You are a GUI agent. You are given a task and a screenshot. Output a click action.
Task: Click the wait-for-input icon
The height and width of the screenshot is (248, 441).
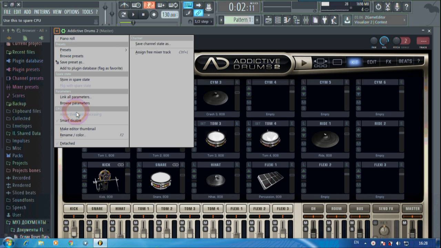pos(136,5)
